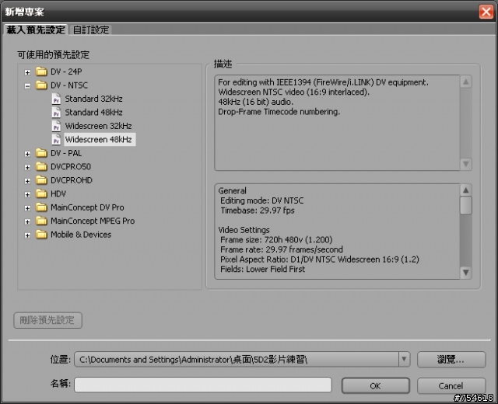Select the Widescreen 48kHz preset label
Viewport: 498px width, 404px height.
(x=99, y=140)
